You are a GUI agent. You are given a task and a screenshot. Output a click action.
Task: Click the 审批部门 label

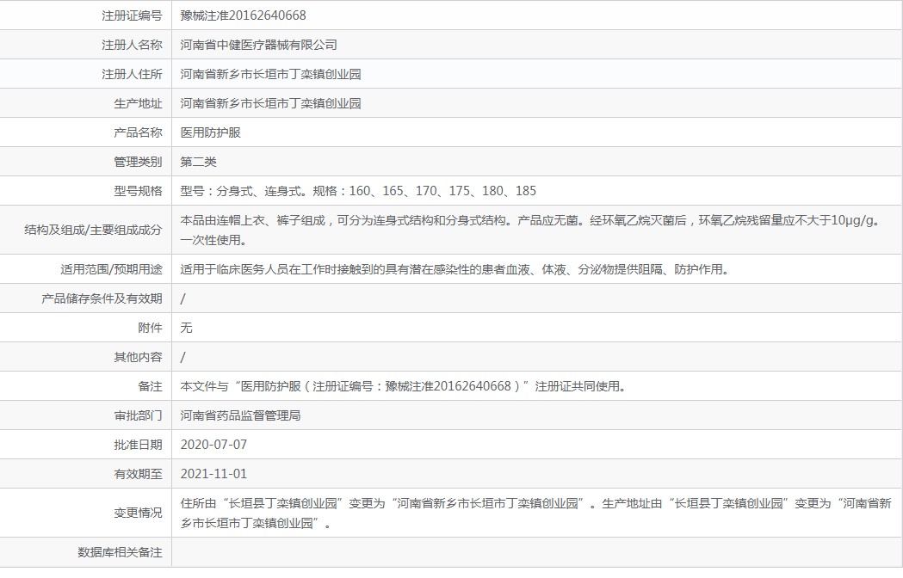click(139, 415)
